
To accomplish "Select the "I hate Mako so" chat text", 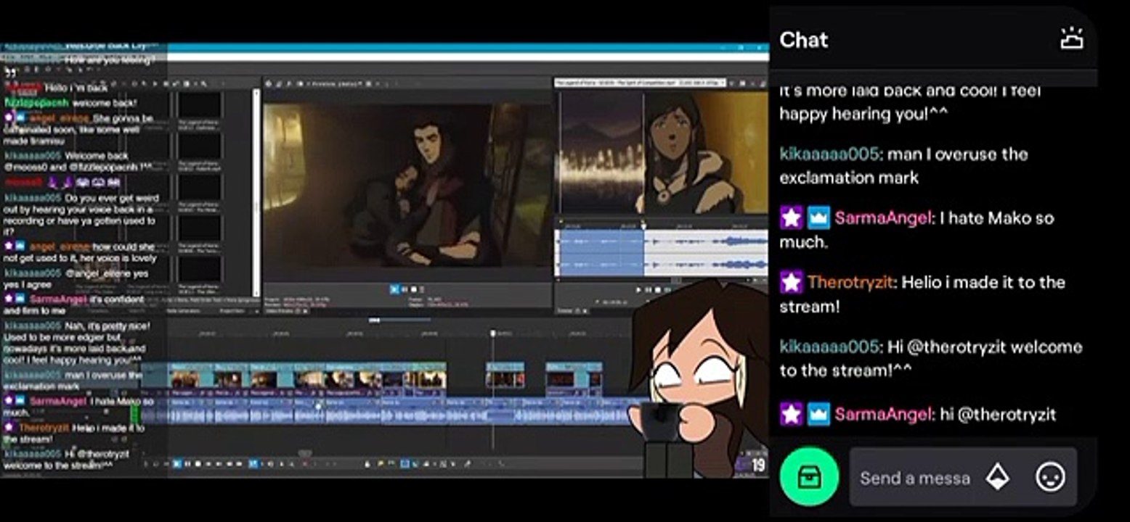I will (x=997, y=217).
